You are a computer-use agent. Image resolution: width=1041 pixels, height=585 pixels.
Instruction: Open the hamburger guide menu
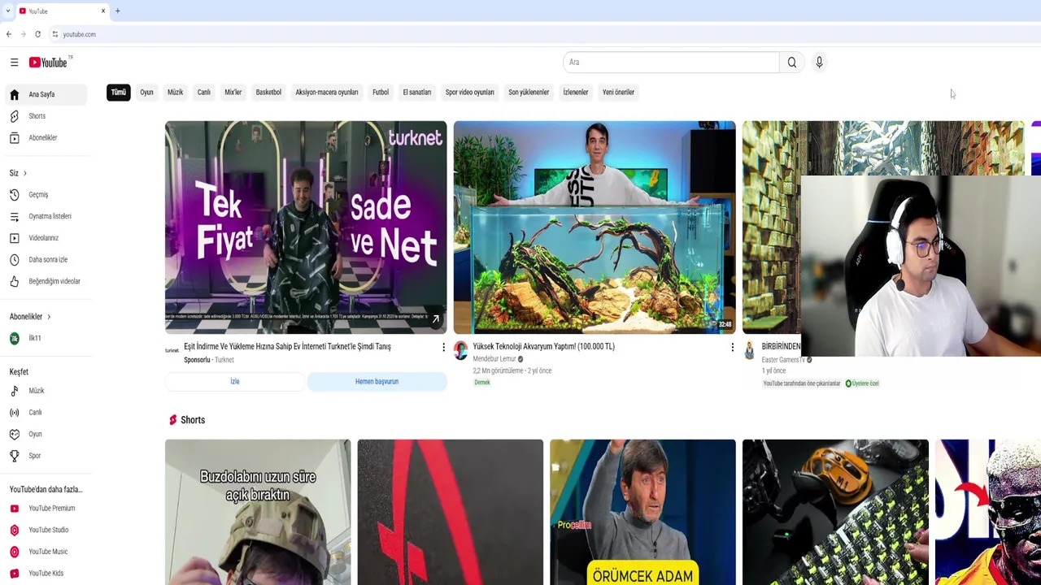point(14,63)
